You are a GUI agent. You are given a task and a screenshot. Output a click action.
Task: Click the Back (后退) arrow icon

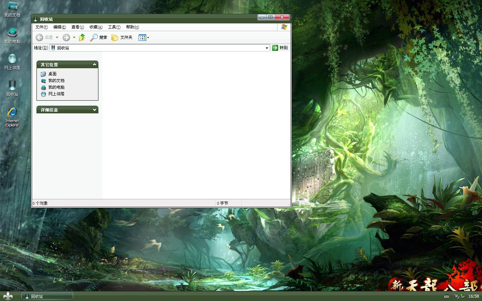(39, 37)
